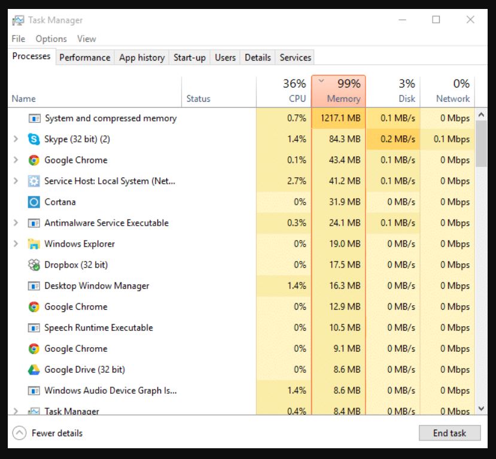Viewport: 496px width, 459px height.
Task: Click the Windows Explorer folder icon
Action: [34, 244]
